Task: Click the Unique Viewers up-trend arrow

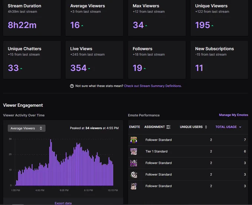Action: pos(212,26)
